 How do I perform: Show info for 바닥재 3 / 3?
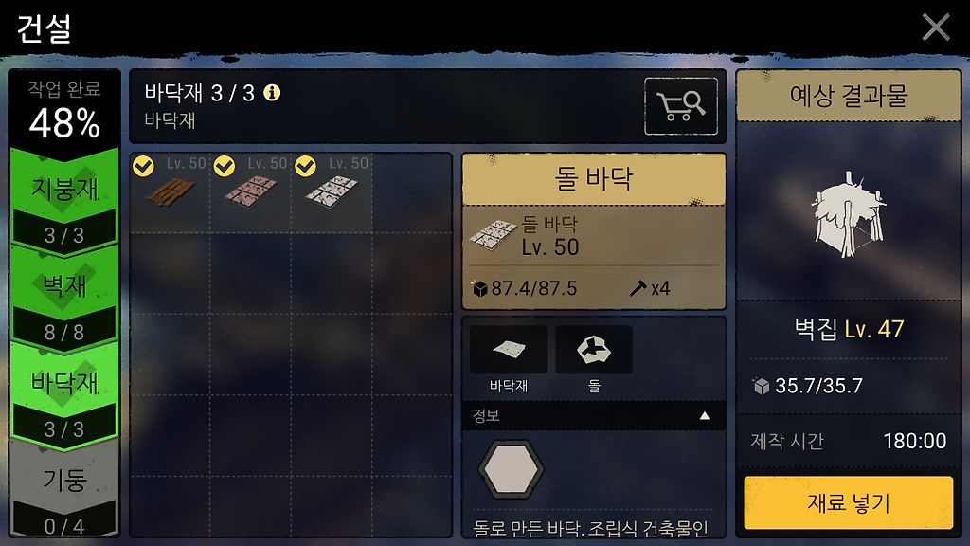click(272, 93)
